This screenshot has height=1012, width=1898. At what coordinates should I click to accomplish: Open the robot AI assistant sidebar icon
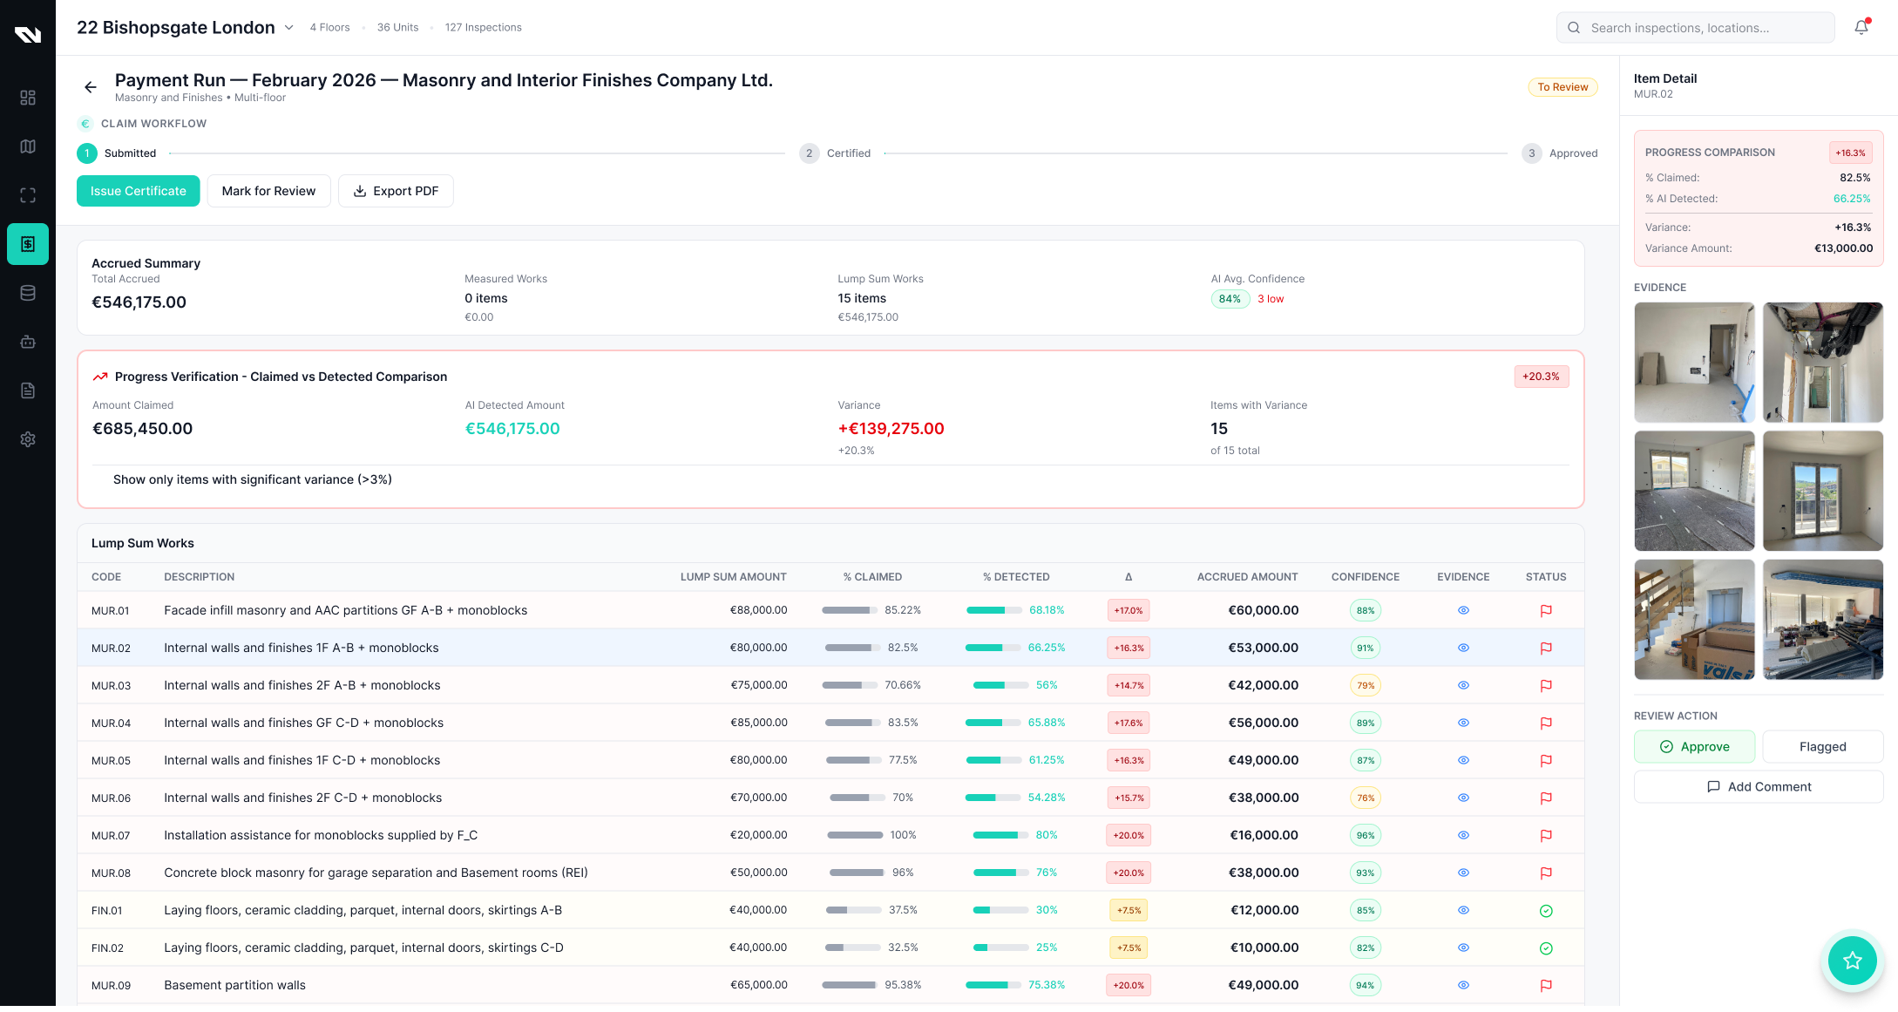pos(28,342)
